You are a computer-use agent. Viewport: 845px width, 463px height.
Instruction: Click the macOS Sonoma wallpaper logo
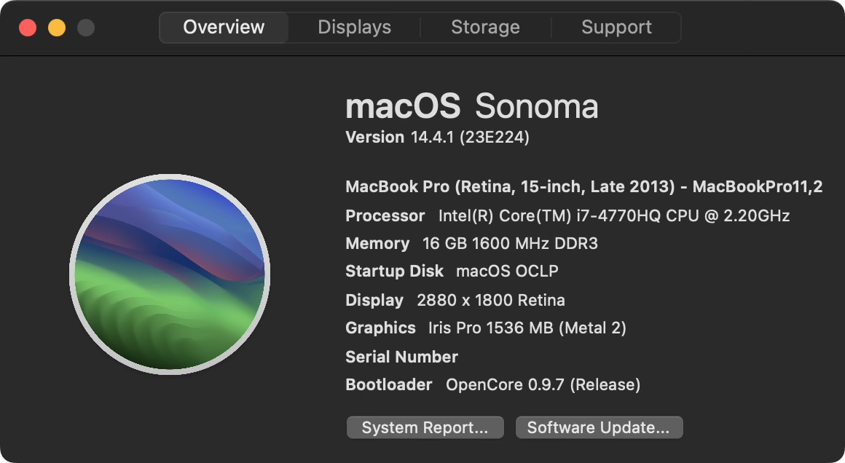[169, 274]
